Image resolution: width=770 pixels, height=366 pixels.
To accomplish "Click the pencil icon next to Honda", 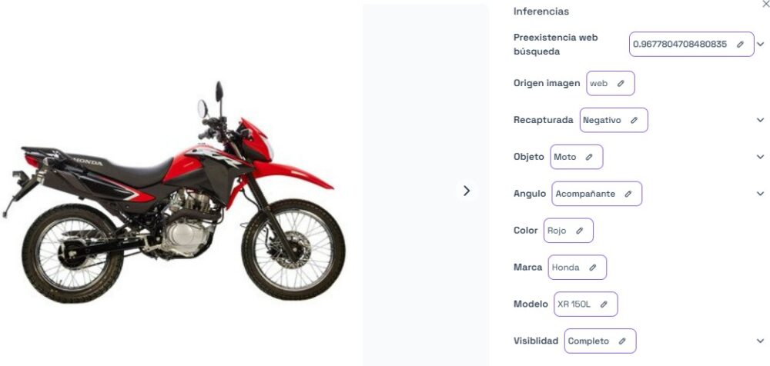I will [593, 268].
